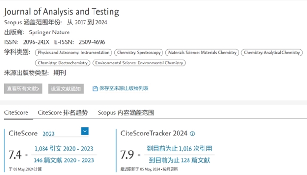The image size is (307, 175).
Task: Click 到目前为止 1,016 次引用 link
Action: [179, 149]
